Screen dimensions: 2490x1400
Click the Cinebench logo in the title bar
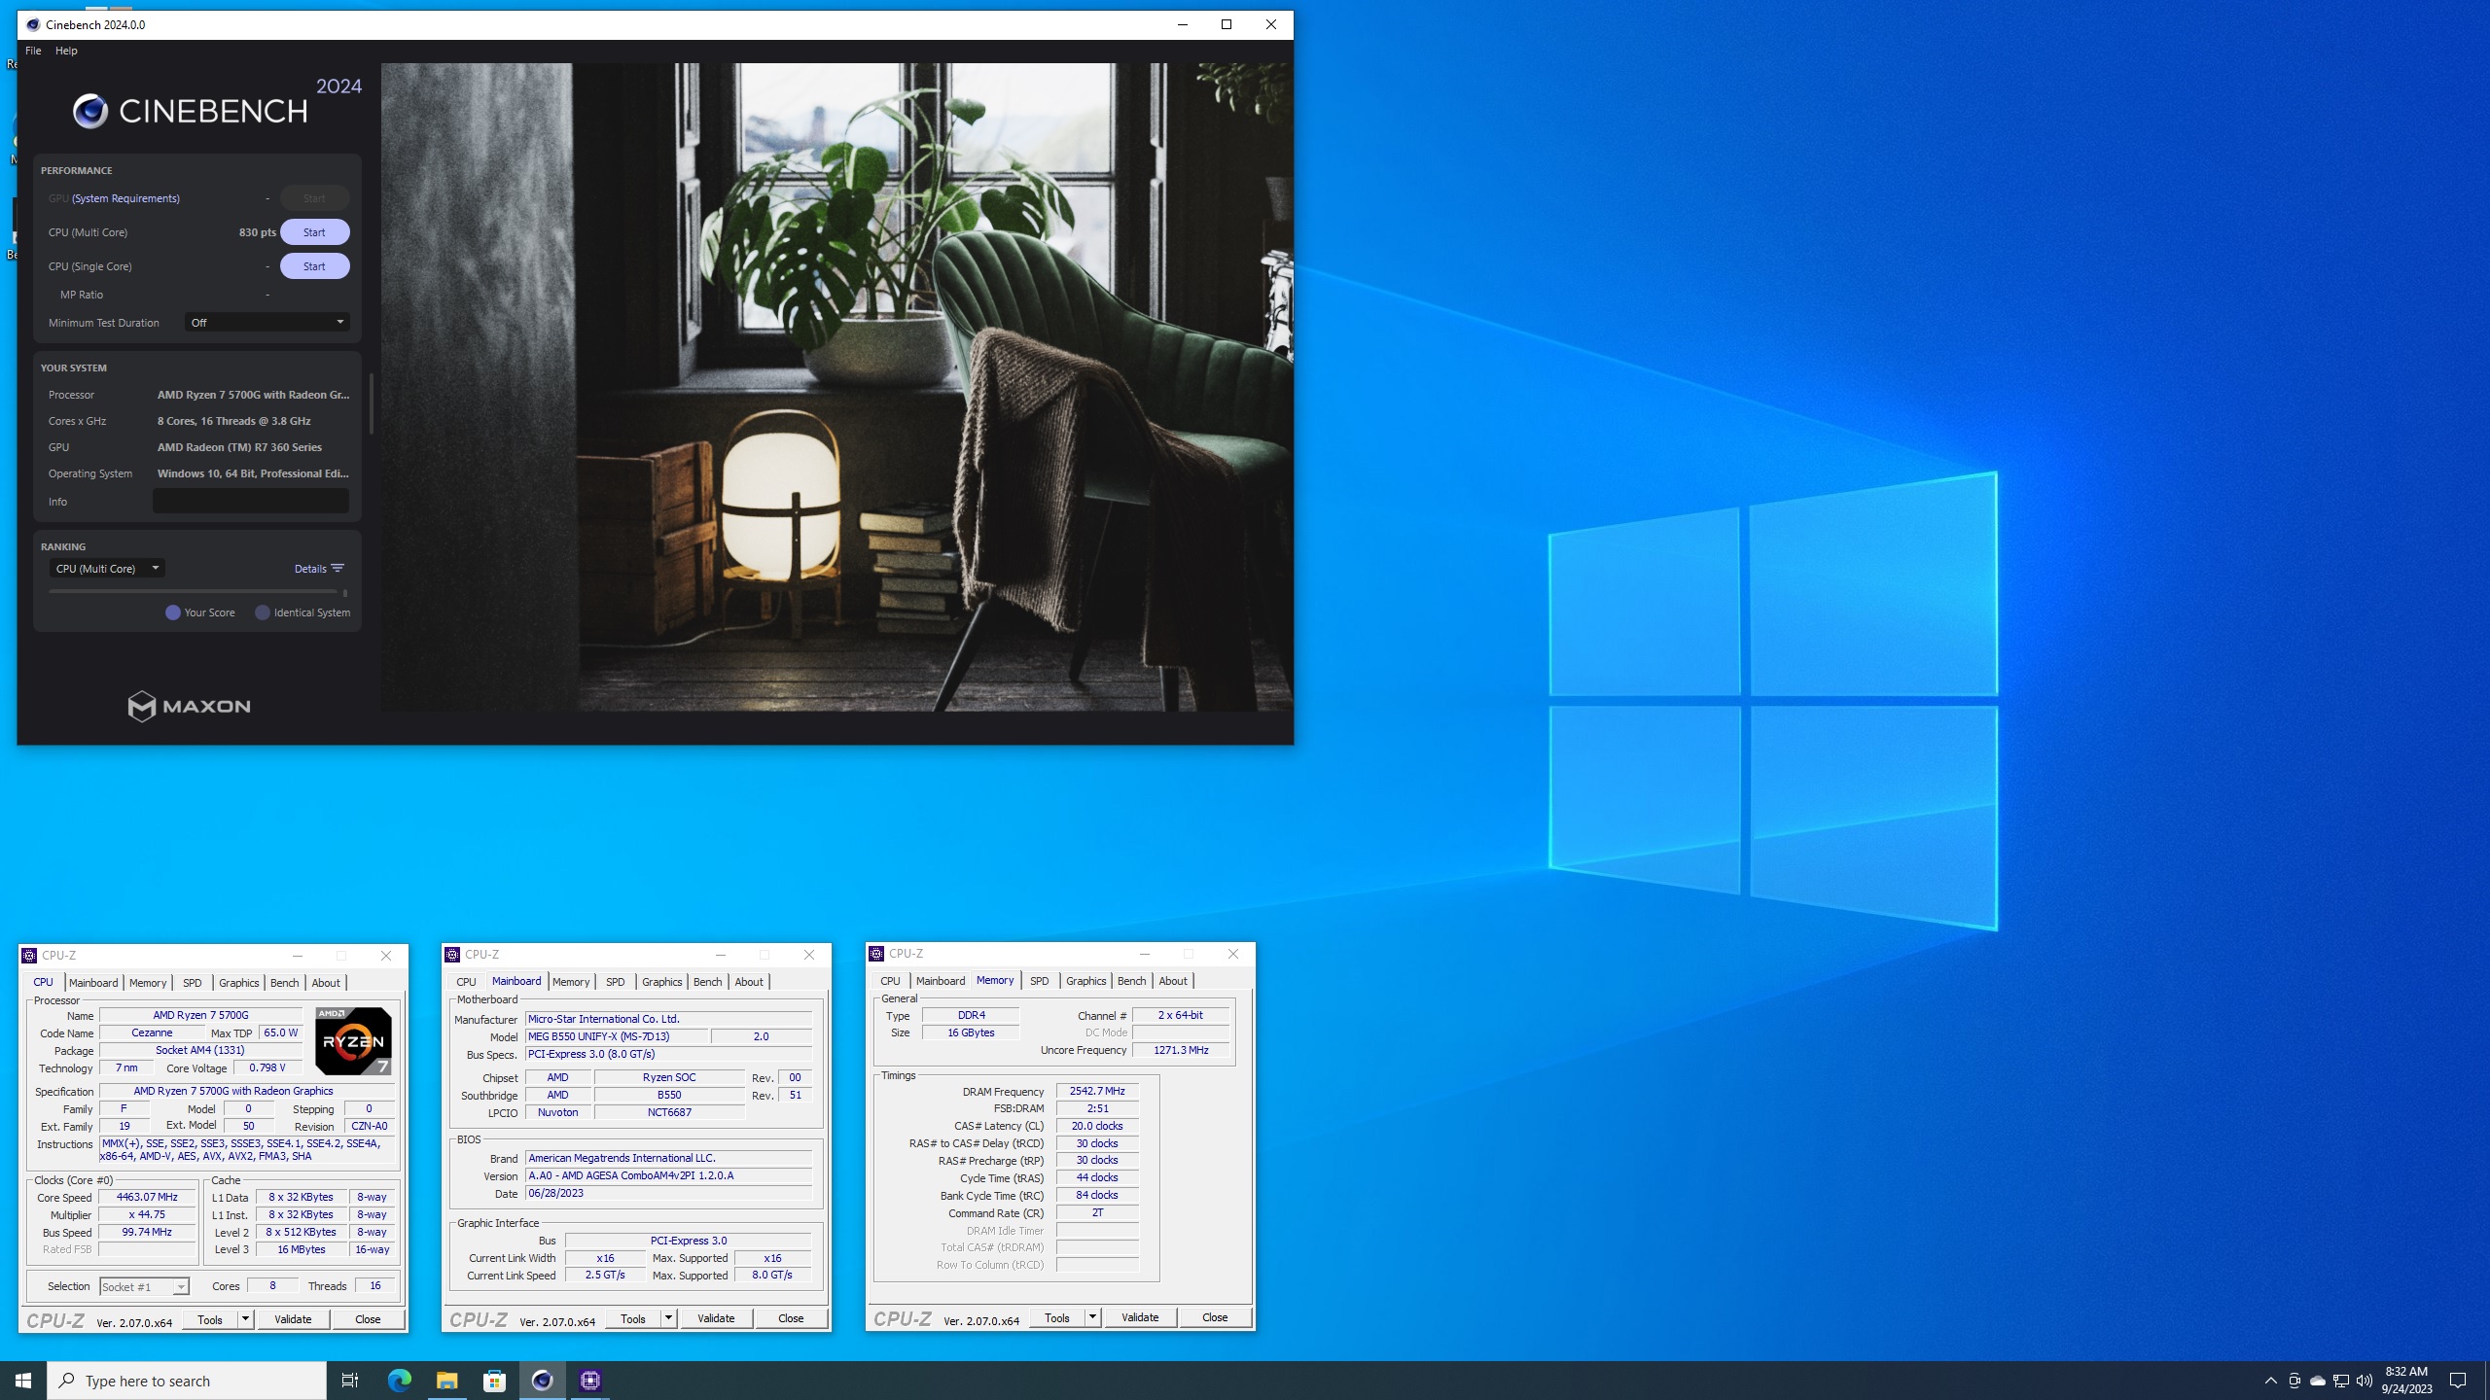[33, 24]
